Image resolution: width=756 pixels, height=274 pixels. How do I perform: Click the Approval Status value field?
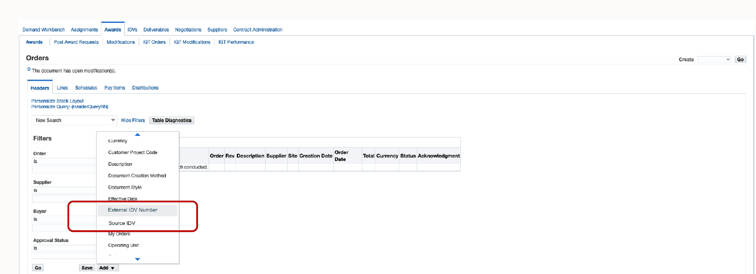coord(64,256)
